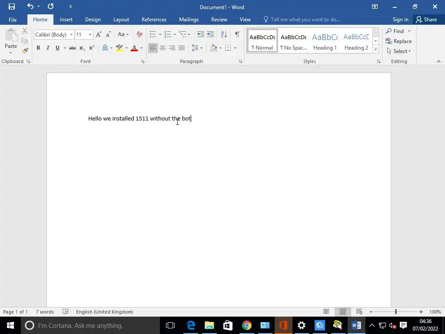Save the document with the floppy disk icon
The image size is (445, 334).
(x=12, y=7)
